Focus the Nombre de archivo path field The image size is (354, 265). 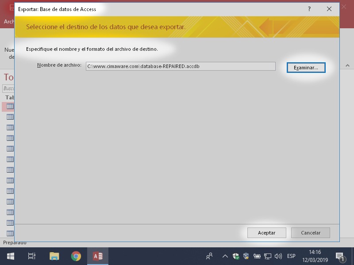click(x=181, y=66)
